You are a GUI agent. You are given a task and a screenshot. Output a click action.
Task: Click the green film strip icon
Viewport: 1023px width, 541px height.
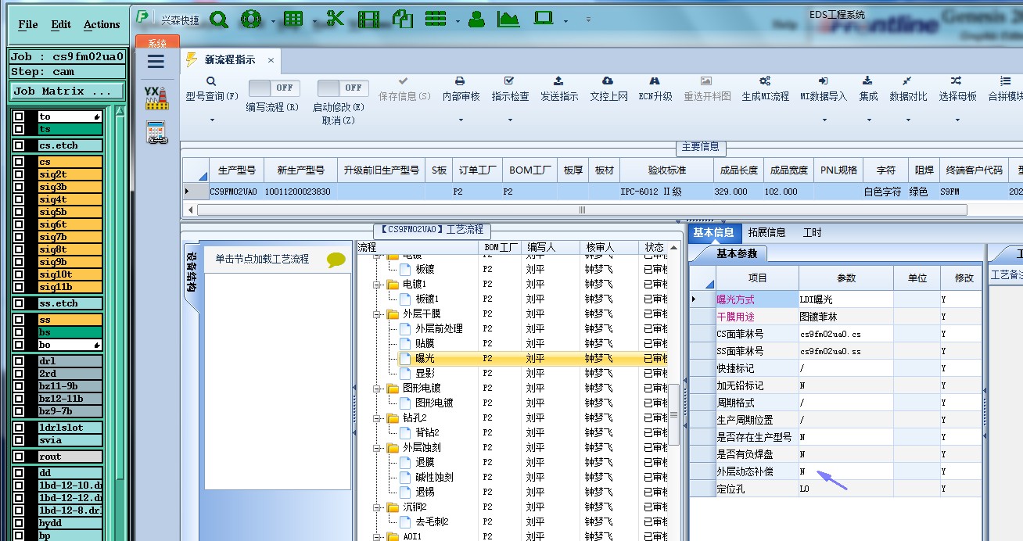click(368, 20)
